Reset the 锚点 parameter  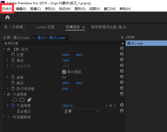click(122, 83)
